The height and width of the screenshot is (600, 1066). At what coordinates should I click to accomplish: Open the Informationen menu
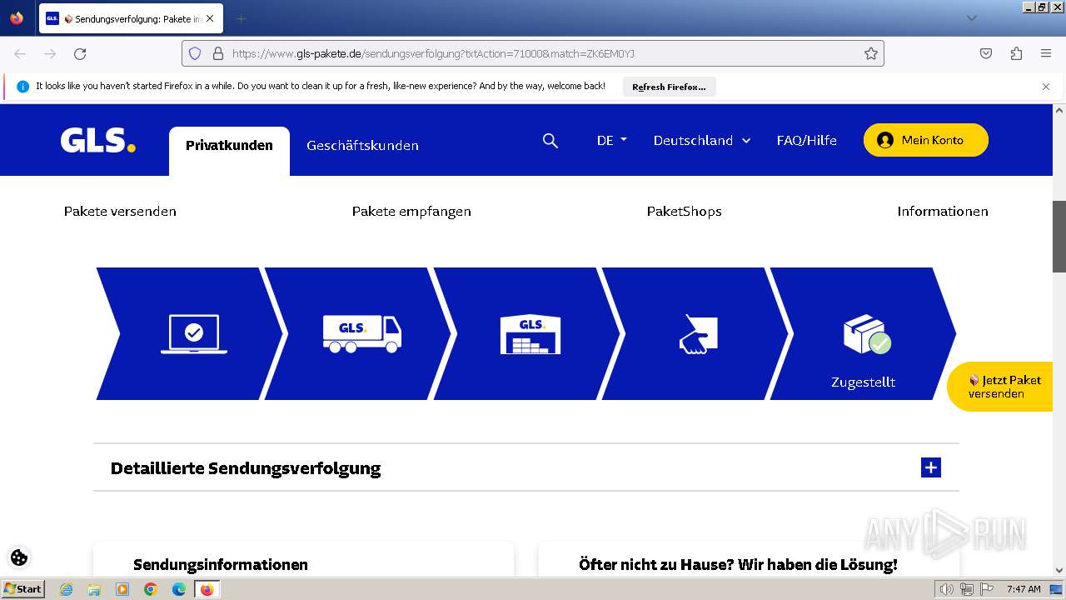pyautogui.click(x=943, y=212)
